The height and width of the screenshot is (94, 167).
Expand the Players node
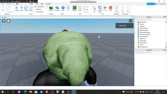coord(136,24)
